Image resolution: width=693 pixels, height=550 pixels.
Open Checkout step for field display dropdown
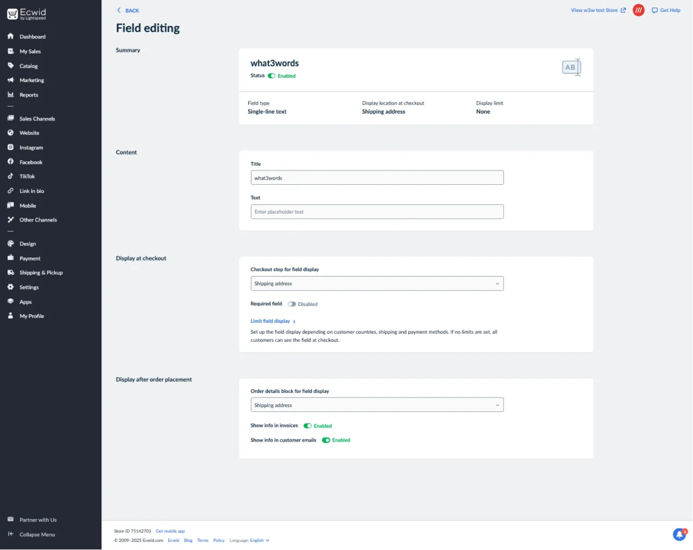pyautogui.click(x=377, y=284)
